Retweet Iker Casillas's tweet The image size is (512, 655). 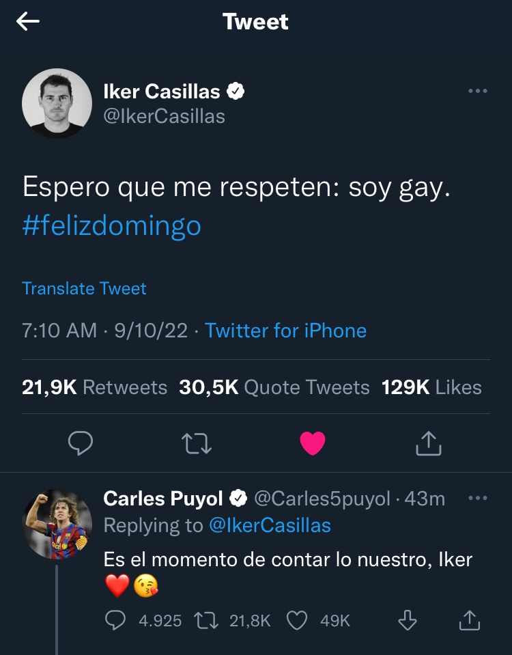197,443
